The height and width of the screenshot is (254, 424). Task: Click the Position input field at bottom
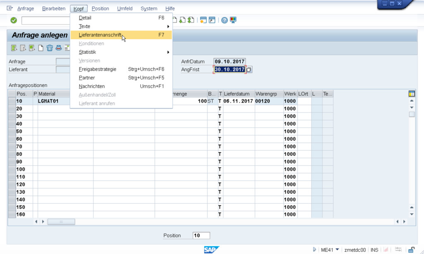201,235
